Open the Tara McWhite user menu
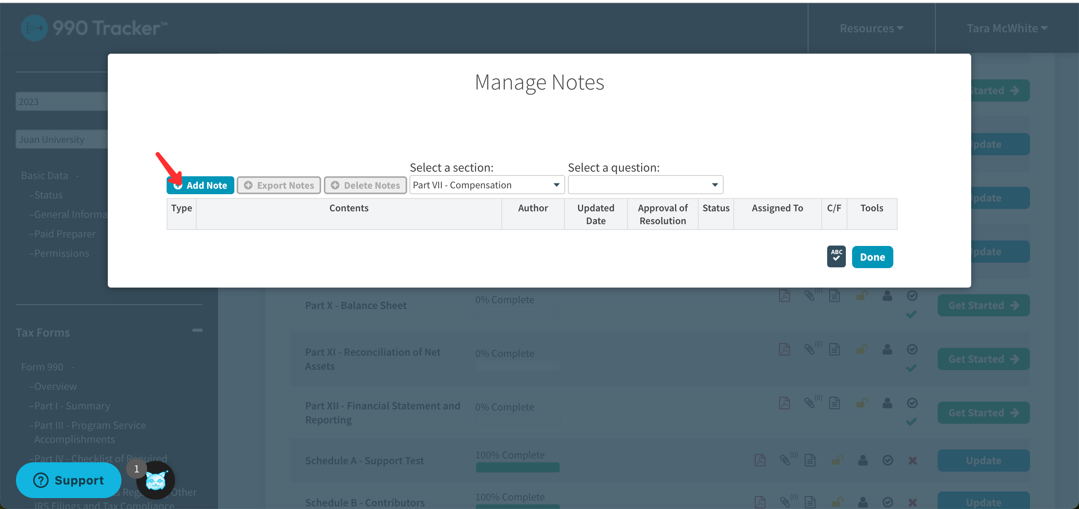This screenshot has width=1079, height=509. point(1007,28)
